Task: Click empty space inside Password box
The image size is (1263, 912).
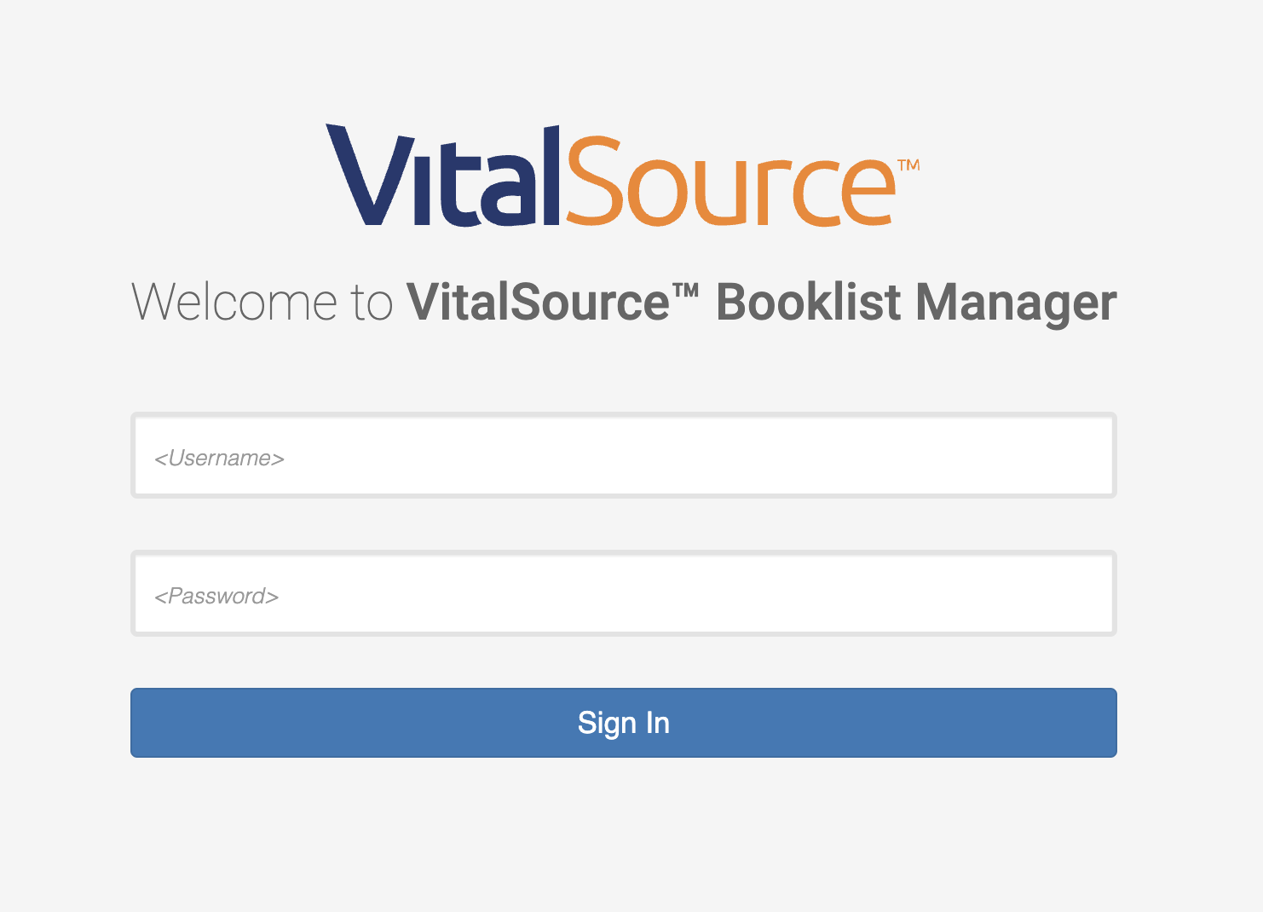Action: coord(699,593)
